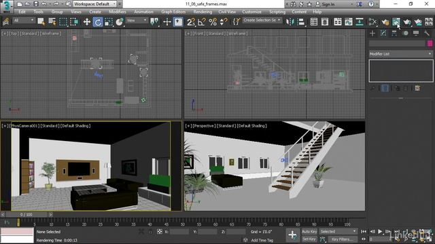This screenshot has height=244, width=435.
Task: Go to Start frame button
Action: (x=364, y=231)
